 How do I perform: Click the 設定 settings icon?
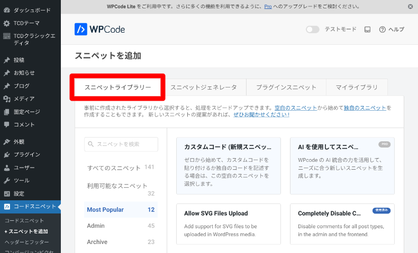tap(7, 194)
